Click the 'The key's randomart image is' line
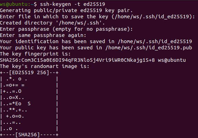 (x=44, y=66)
